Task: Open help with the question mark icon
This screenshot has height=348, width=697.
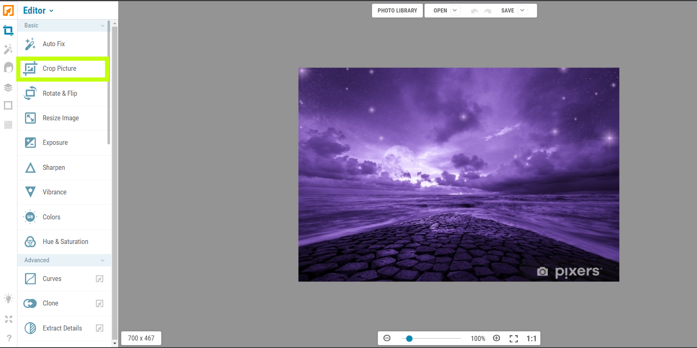Action: point(9,338)
